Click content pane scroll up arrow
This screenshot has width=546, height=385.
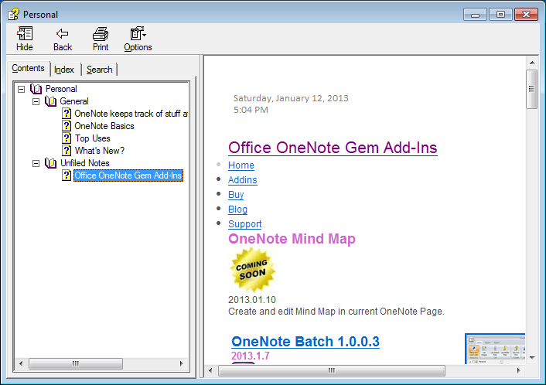point(532,63)
